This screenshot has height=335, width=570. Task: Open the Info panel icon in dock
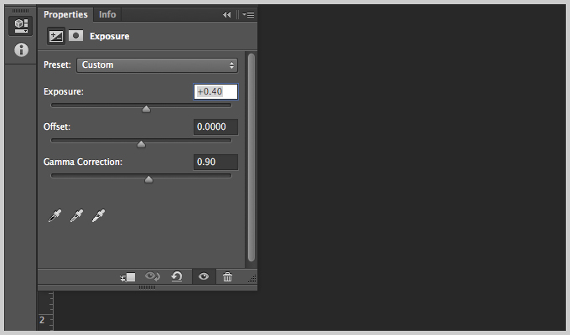[21, 49]
